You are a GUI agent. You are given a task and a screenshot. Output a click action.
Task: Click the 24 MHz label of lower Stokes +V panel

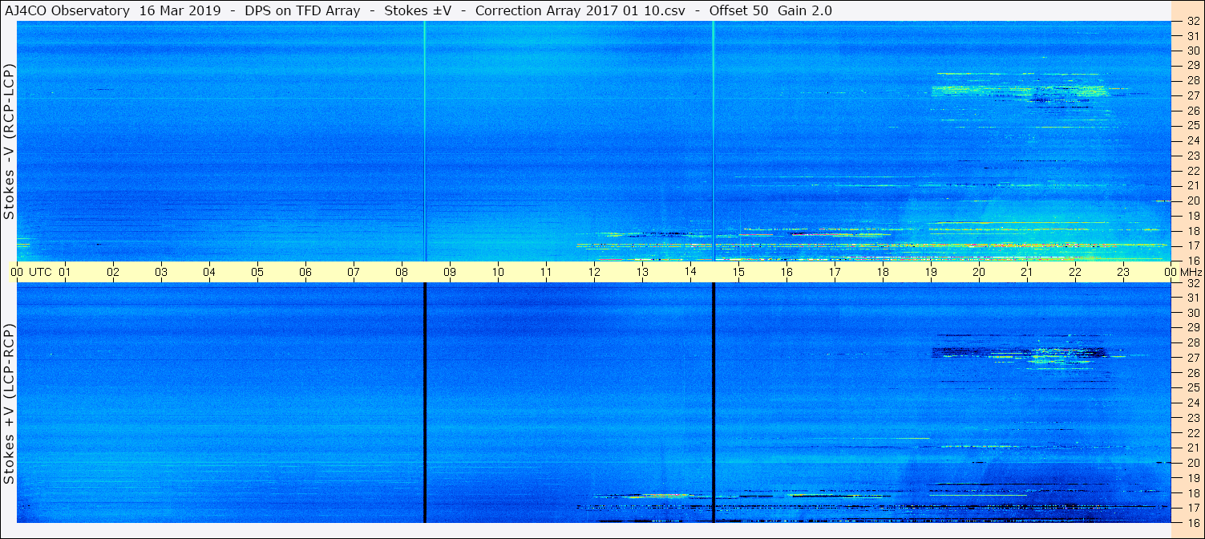coord(1193,403)
